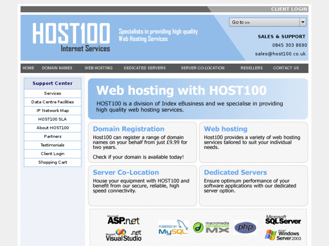
Task: Click 'Check if your domain is available today!'
Action: [138, 157]
